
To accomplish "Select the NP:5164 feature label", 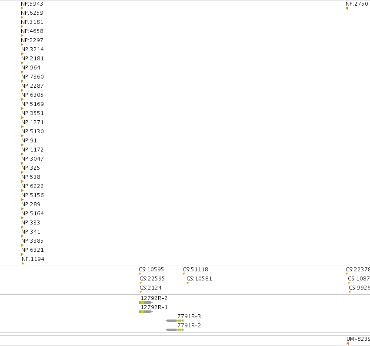I will tap(33, 214).
